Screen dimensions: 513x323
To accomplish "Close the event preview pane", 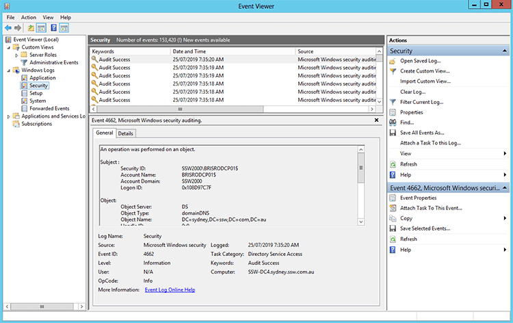I will [x=376, y=120].
